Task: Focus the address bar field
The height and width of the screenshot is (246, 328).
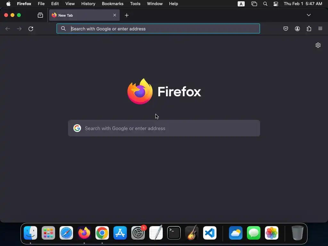Action: pyautogui.click(x=158, y=29)
